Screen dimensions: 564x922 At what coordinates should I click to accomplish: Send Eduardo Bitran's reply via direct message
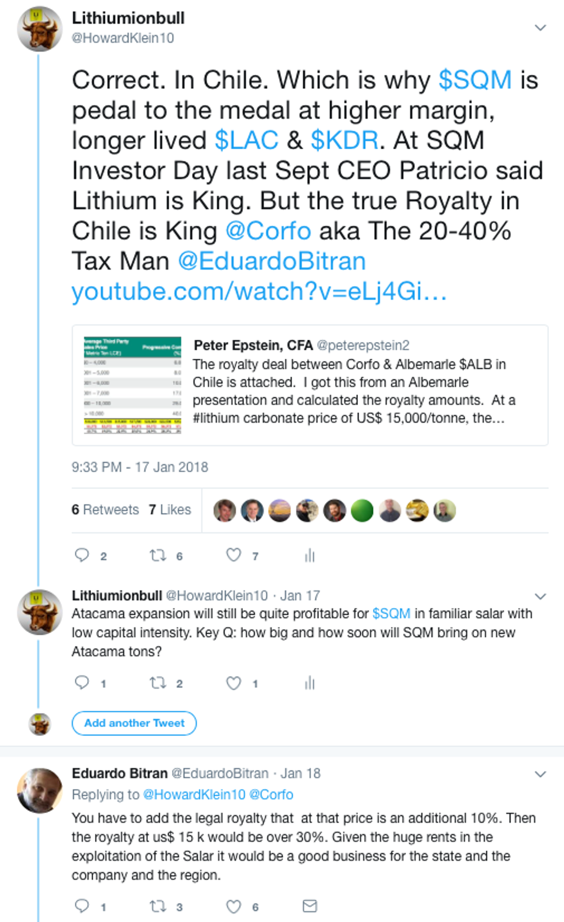310,906
